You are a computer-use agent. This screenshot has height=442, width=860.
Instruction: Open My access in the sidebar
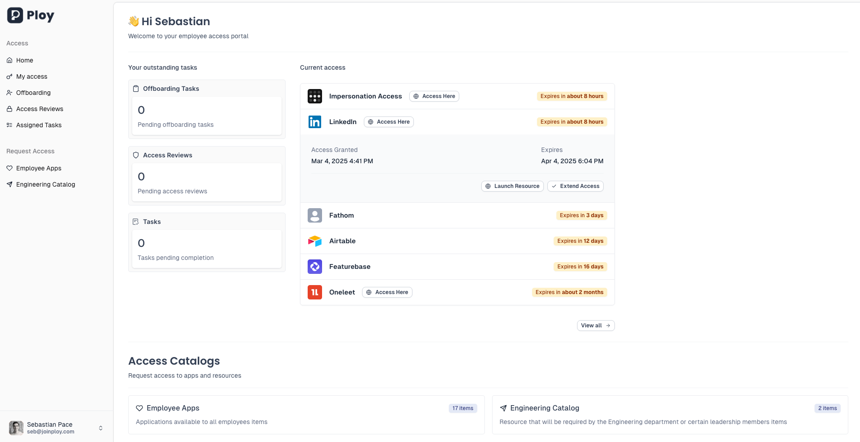click(x=31, y=76)
